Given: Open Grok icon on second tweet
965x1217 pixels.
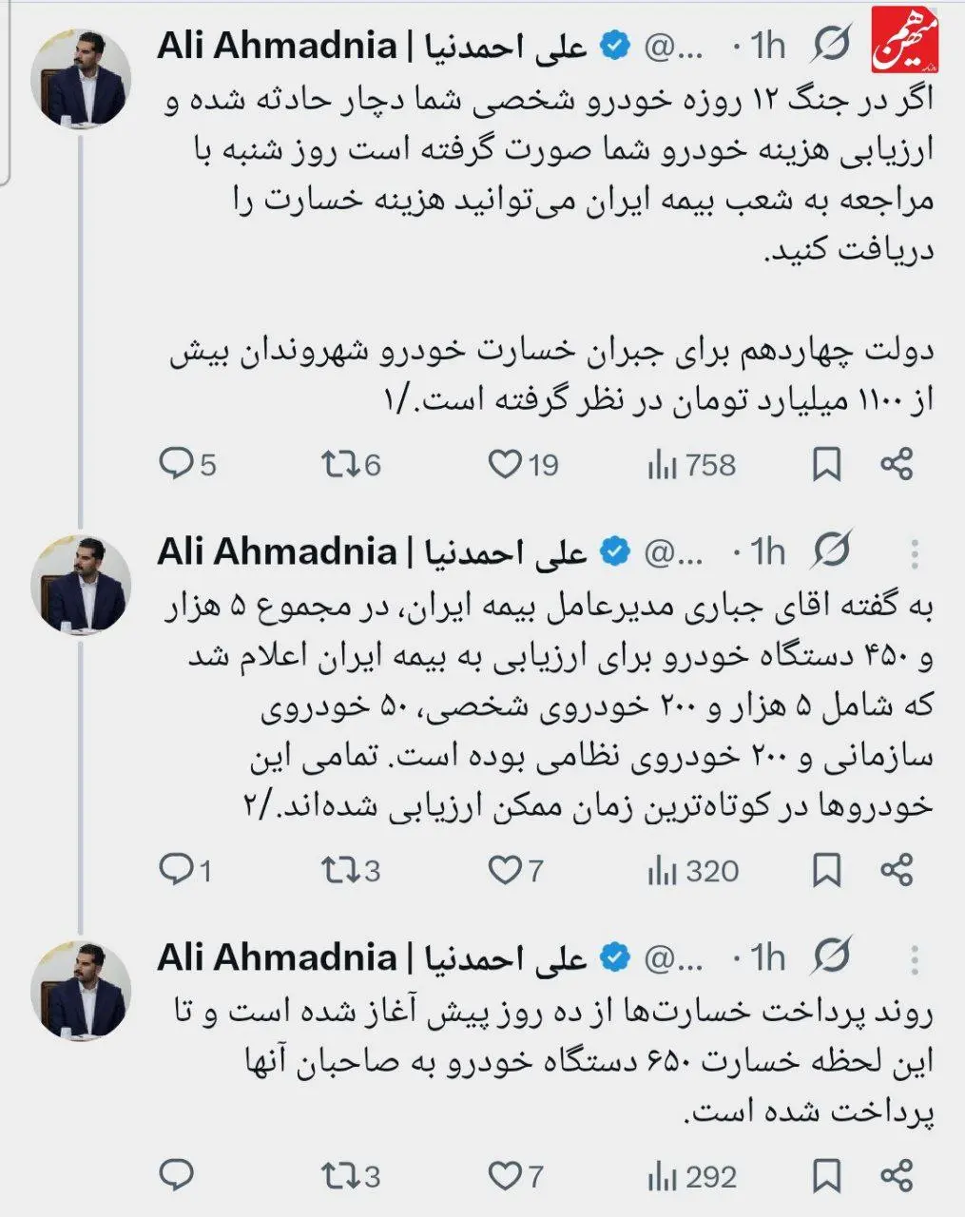Looking at the screenshot, I should 832,551.
